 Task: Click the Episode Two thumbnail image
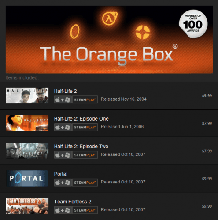point(27,151)
